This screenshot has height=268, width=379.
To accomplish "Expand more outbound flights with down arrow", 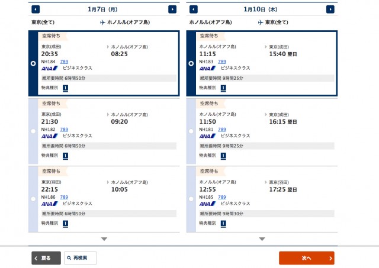I will 104,239.
